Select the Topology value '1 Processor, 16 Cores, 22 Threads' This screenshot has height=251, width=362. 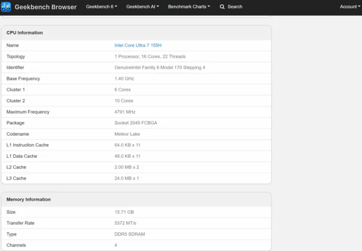point(150,56)
